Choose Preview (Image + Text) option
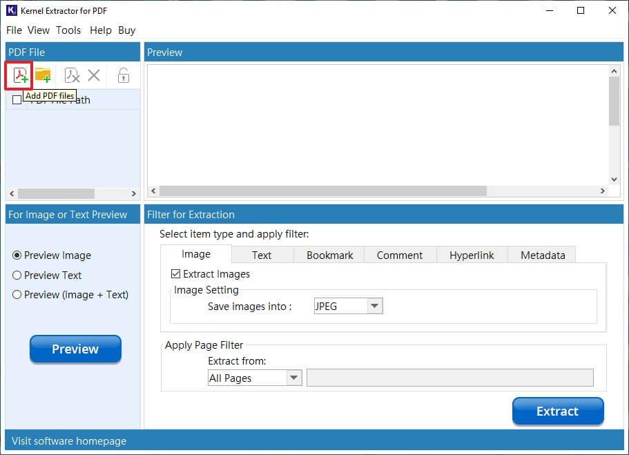Image resolution: width=629 pixels, height=455 pixels. (17, 295)
